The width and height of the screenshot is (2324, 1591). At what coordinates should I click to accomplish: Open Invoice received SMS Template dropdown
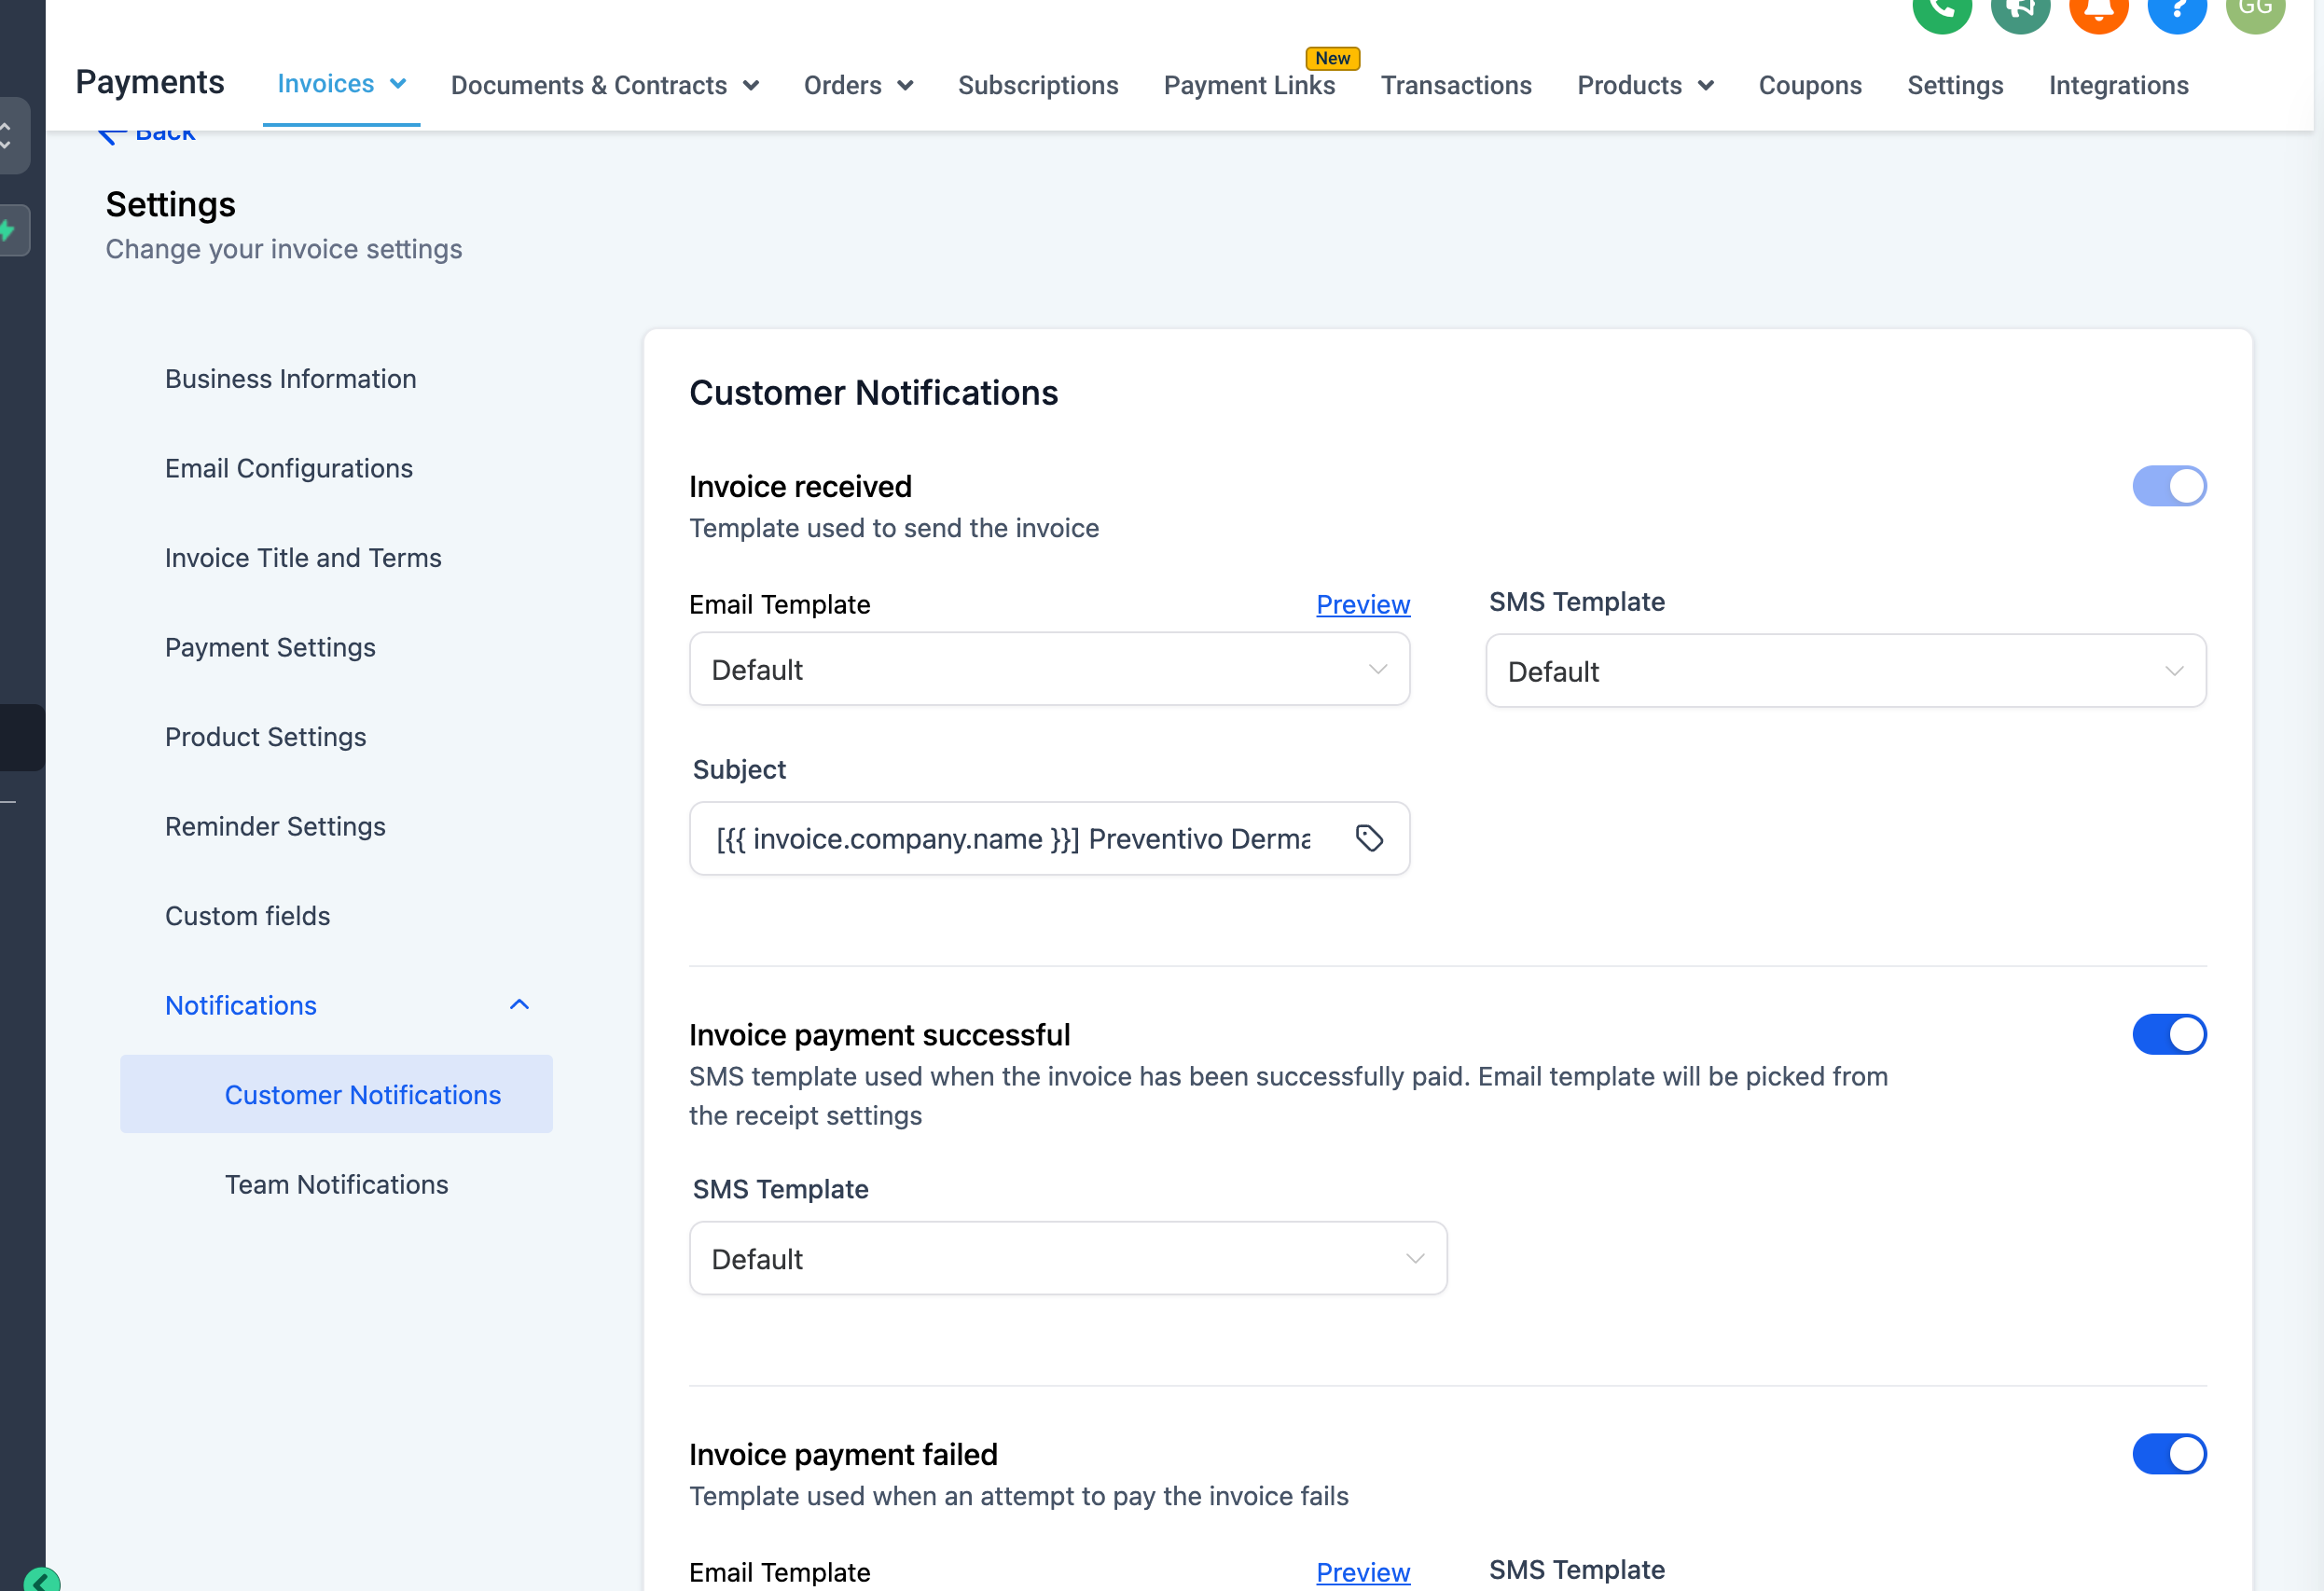pos(1845,671)
